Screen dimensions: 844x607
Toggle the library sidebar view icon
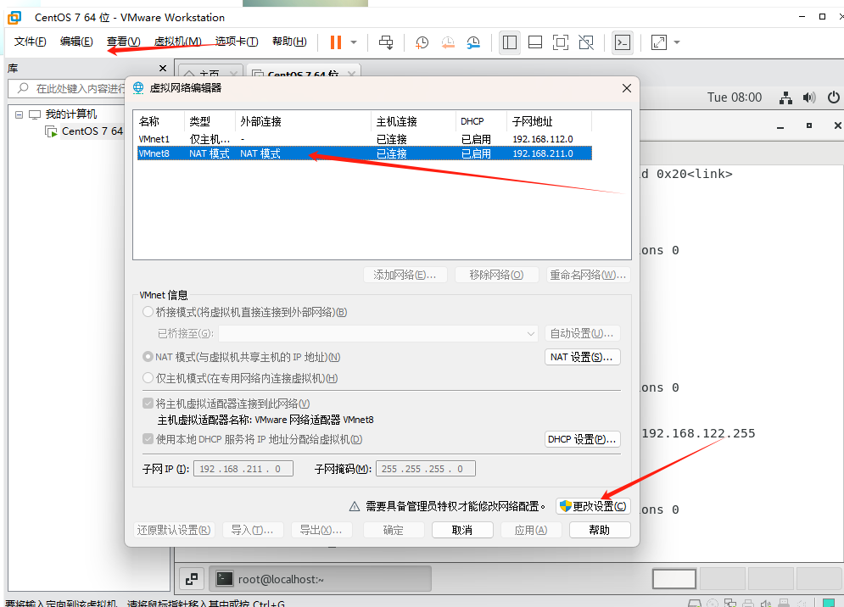509,42
